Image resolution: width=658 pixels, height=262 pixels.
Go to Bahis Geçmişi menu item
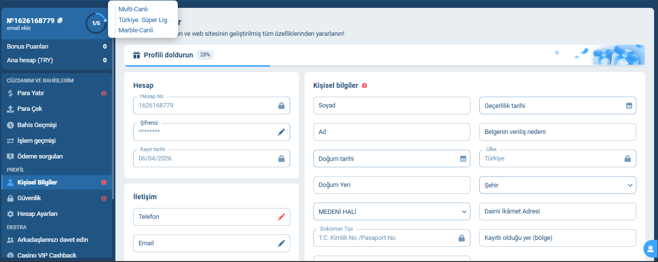coord(37,125)
